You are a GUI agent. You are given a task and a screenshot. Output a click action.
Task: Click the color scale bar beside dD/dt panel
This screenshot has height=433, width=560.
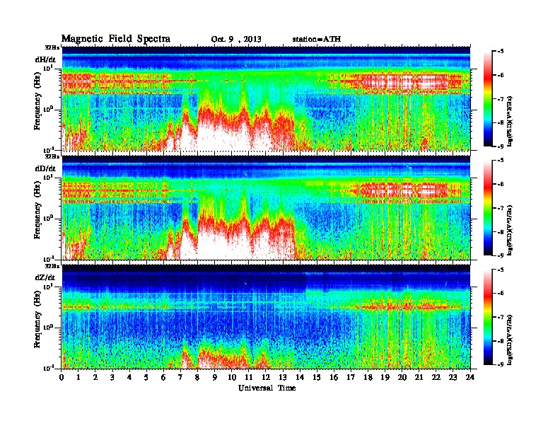[488, 207]
